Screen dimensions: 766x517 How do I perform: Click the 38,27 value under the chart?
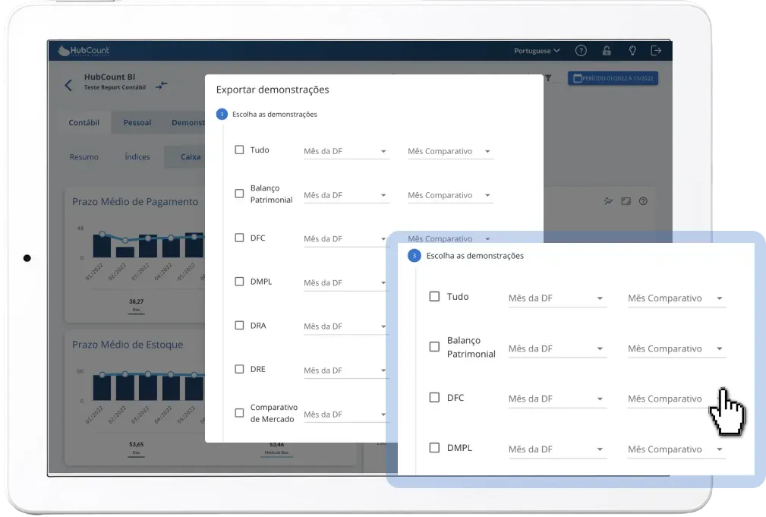(137, 301)
